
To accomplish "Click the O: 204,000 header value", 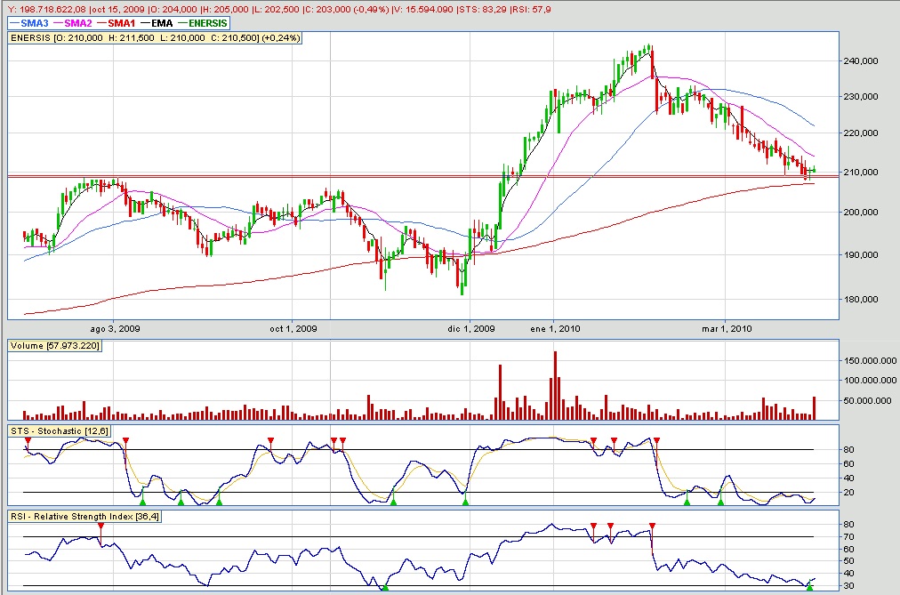I will click(x=171, y=9).
